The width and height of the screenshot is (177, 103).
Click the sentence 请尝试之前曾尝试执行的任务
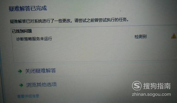[102, 20]
